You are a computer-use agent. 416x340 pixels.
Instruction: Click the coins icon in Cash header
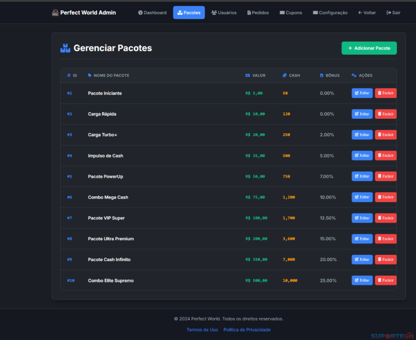pos(284,75)
